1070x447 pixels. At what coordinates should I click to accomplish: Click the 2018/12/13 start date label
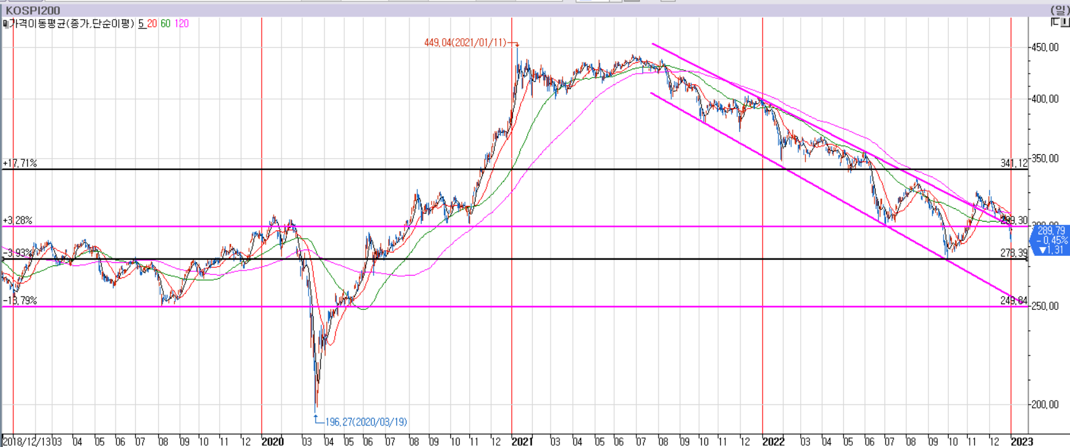[x=27, y=441]
